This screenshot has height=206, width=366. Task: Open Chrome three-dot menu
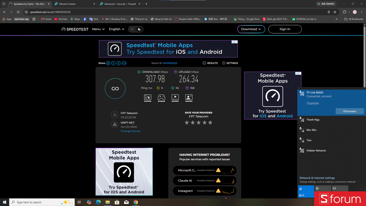(x=362, y=12)
